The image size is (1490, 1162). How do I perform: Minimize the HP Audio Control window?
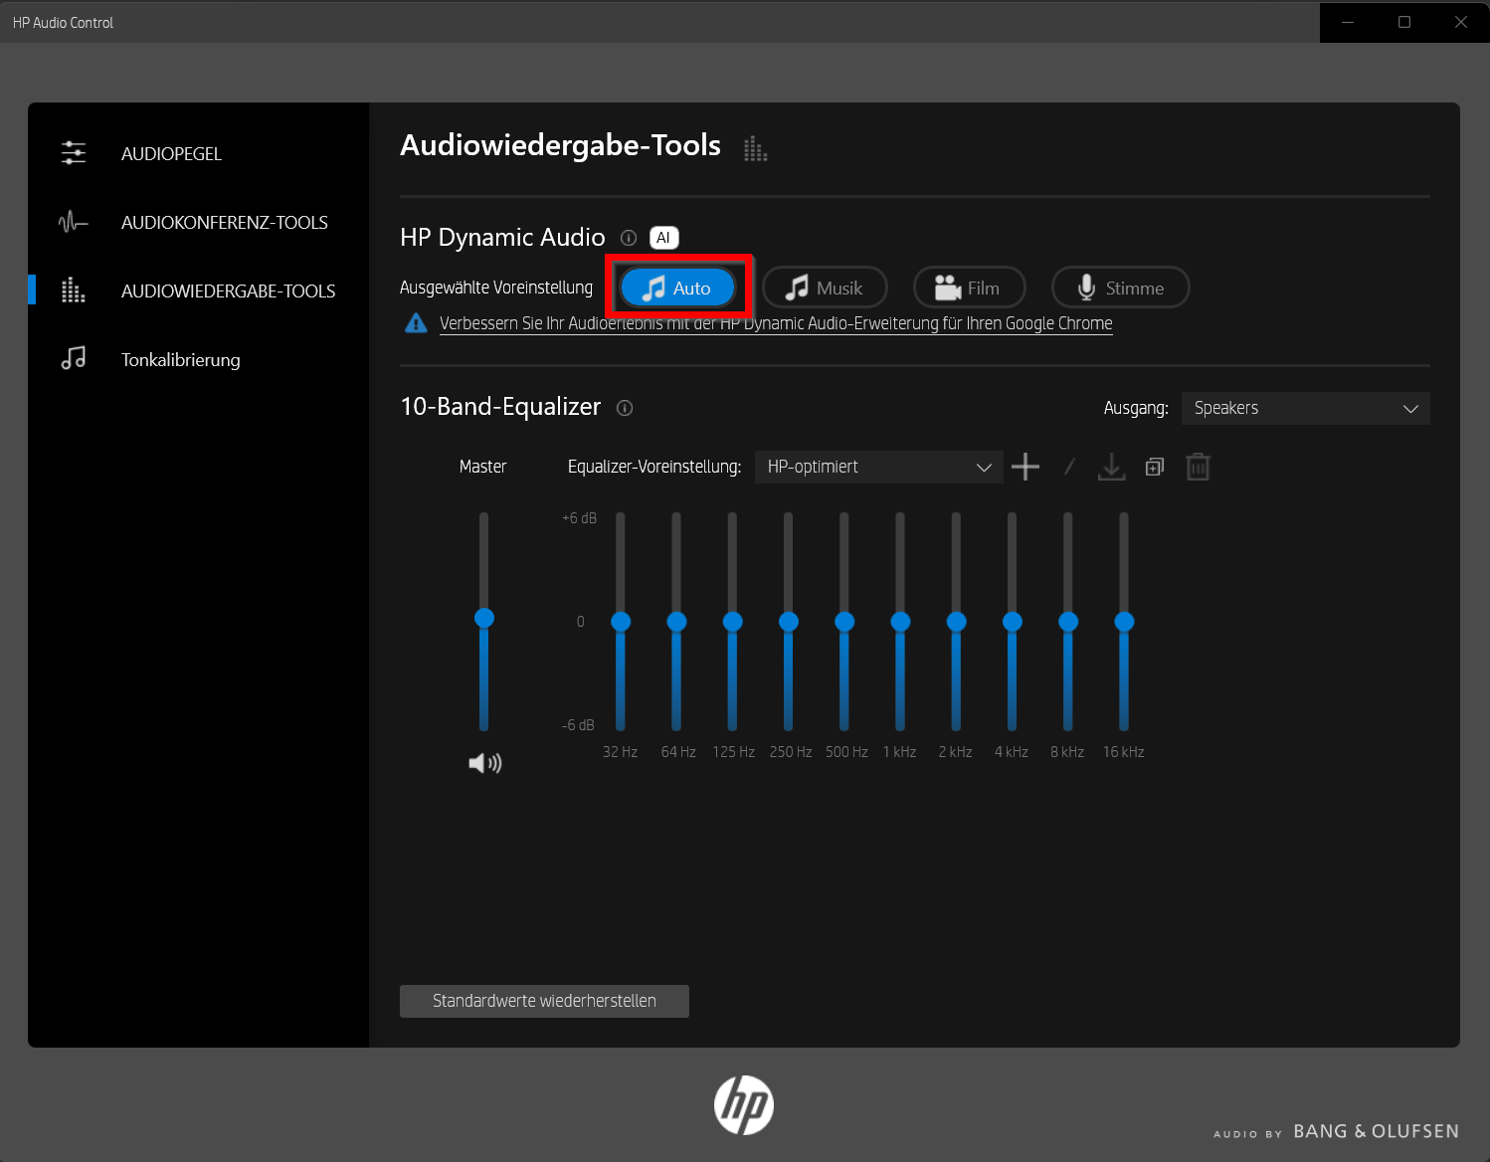tap(1348, 22)
